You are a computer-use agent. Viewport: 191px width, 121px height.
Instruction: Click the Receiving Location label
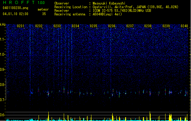pyautogui.click(x=71, y=7)
